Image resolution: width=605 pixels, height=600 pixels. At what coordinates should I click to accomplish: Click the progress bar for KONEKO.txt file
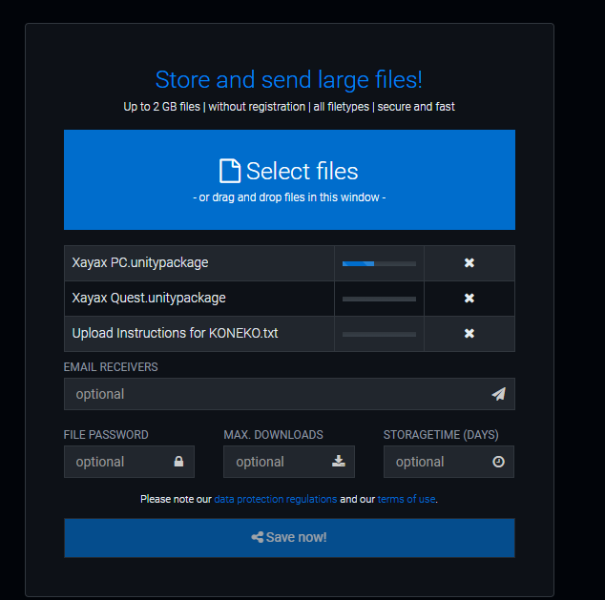379,334
